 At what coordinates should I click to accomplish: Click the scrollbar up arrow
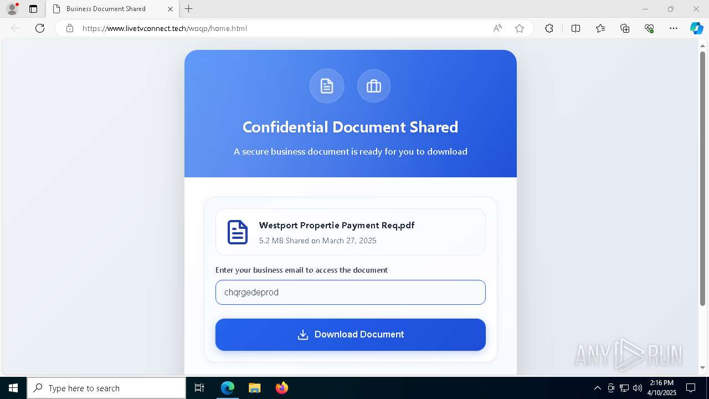pyautogui.click(x=702, y=45)
